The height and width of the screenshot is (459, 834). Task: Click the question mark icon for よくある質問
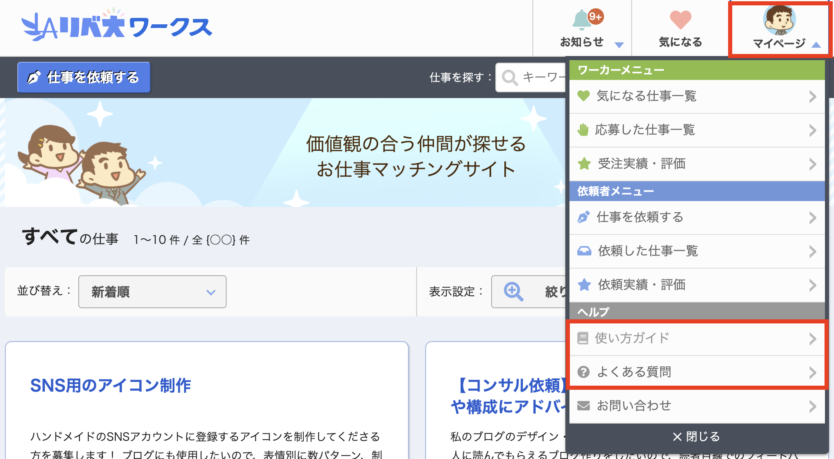click(583, 372)
